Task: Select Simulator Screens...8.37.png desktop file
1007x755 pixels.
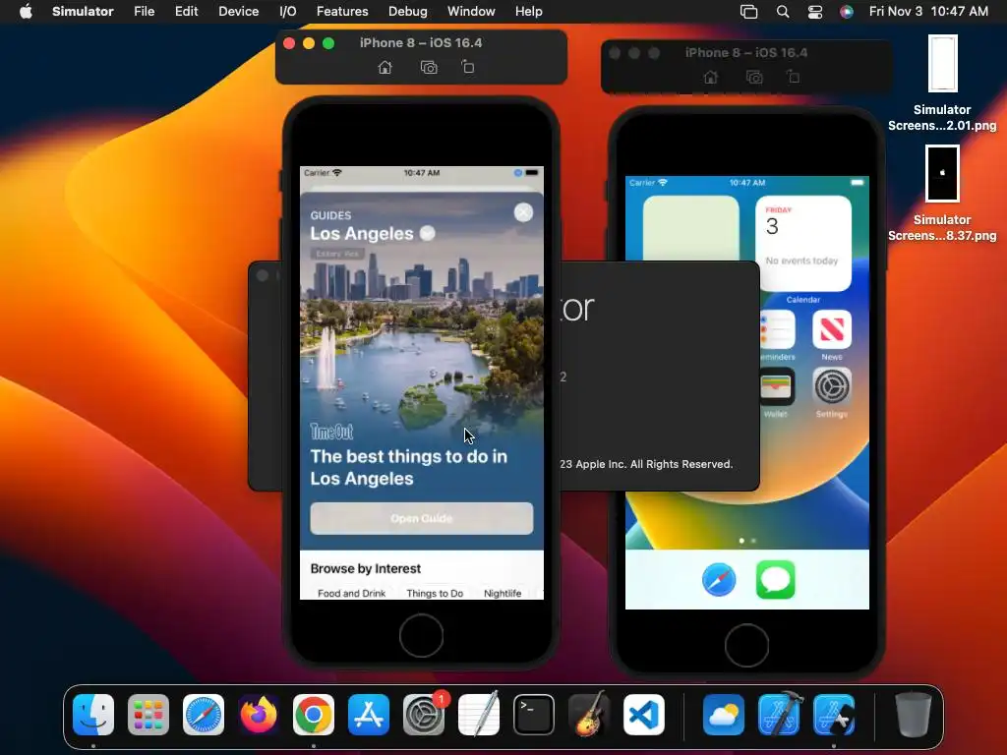Action: (x=942, y=194)
